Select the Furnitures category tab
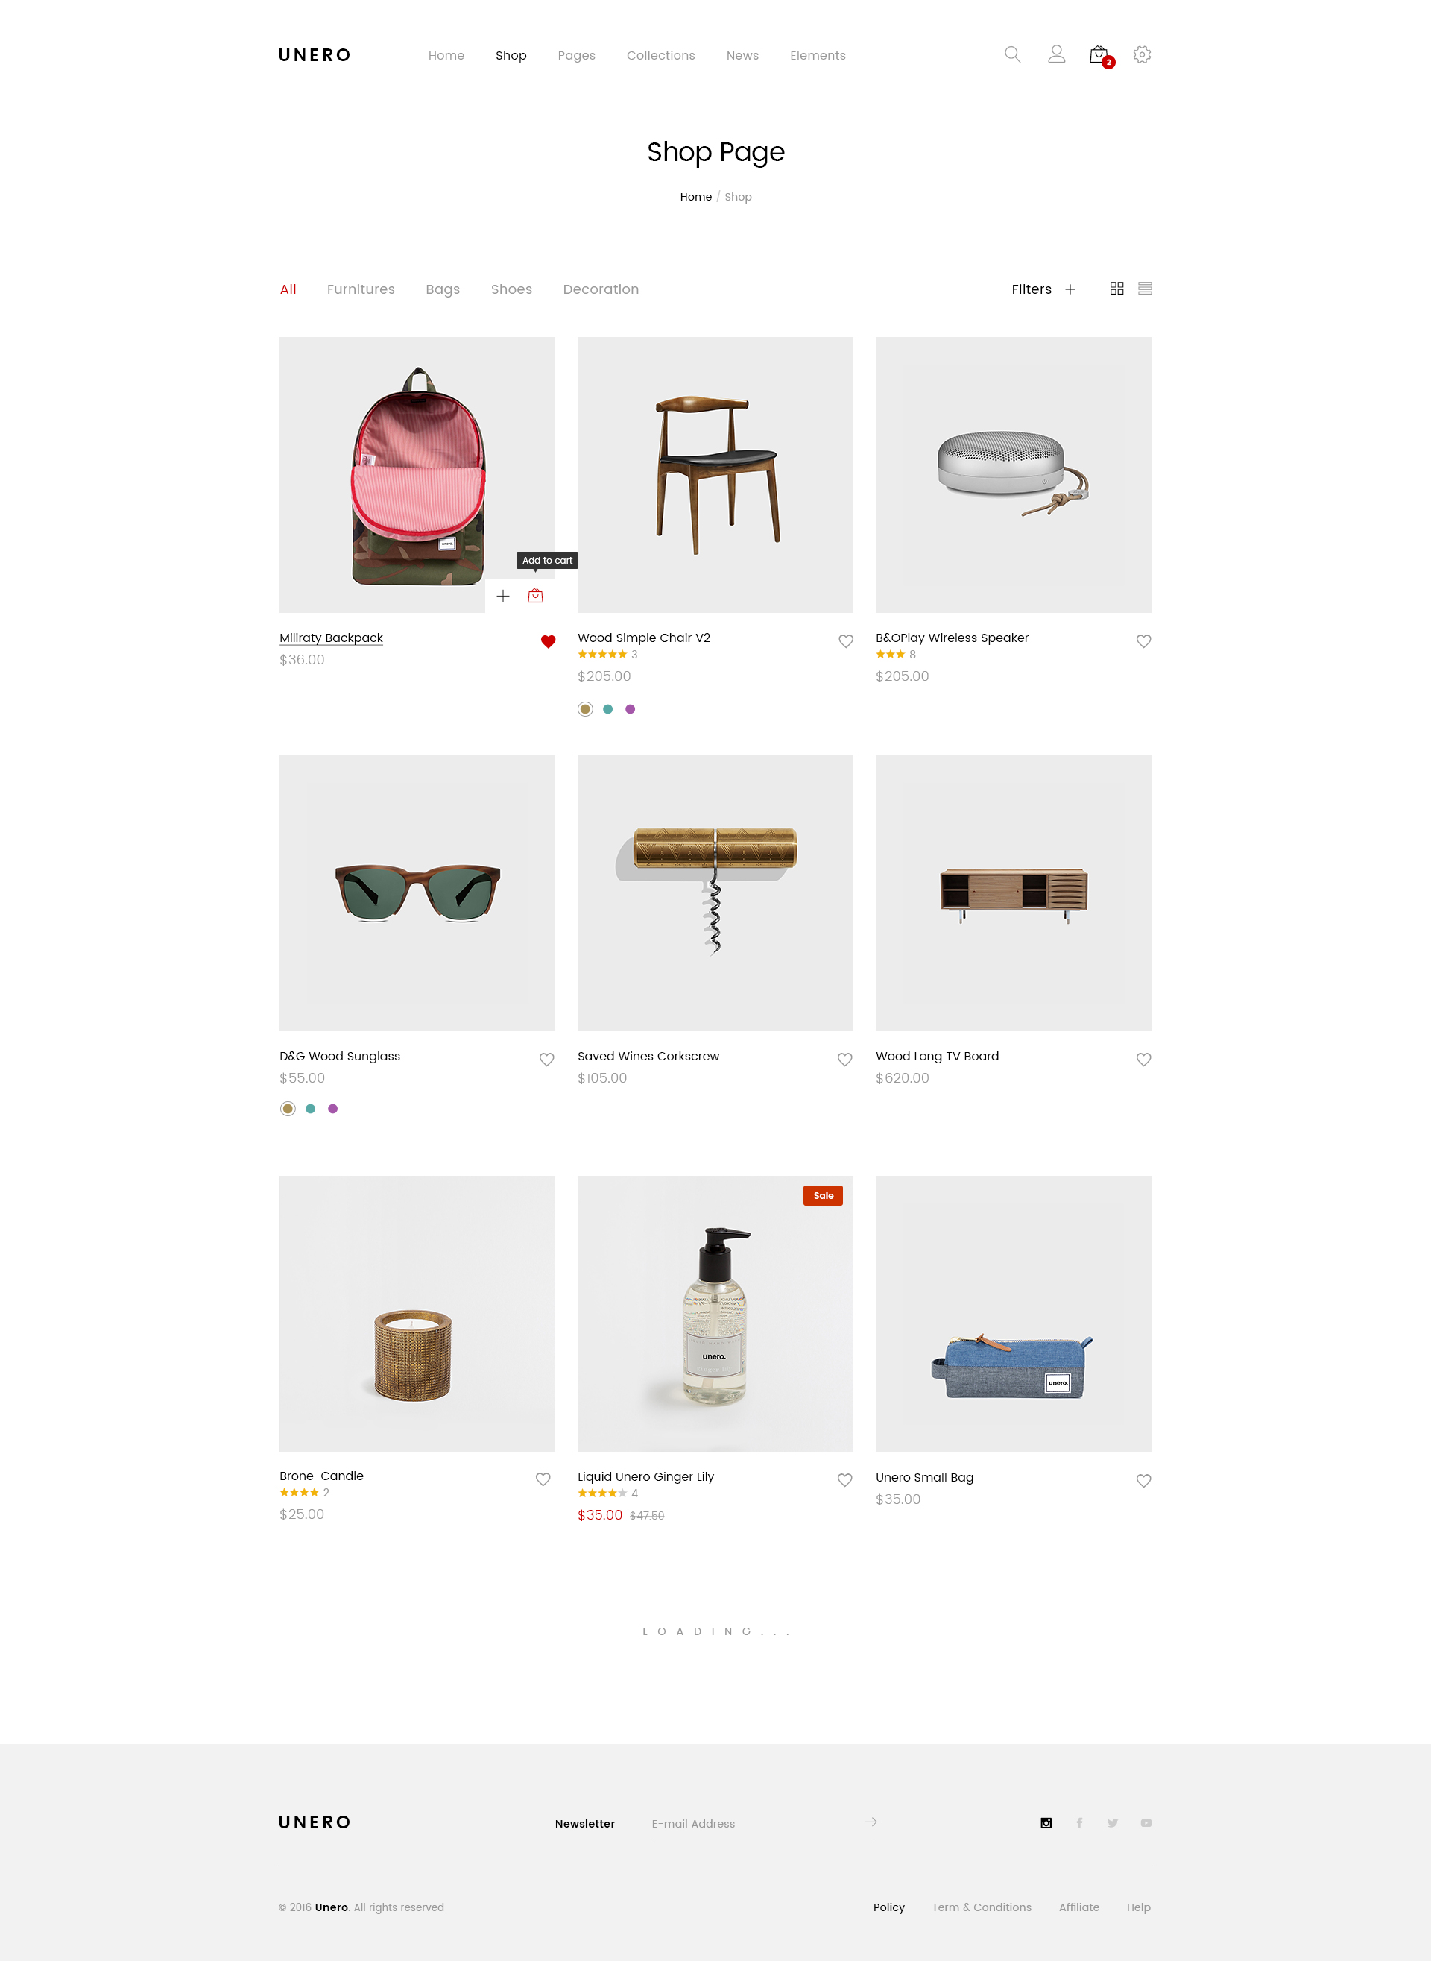Screen dimensions: 1431x1961 (360, 289)
